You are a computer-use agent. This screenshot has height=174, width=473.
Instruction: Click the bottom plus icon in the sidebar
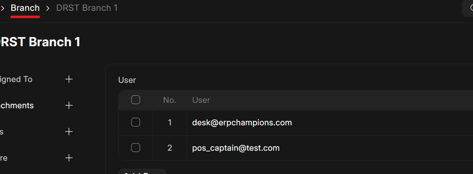click(69, 158)
